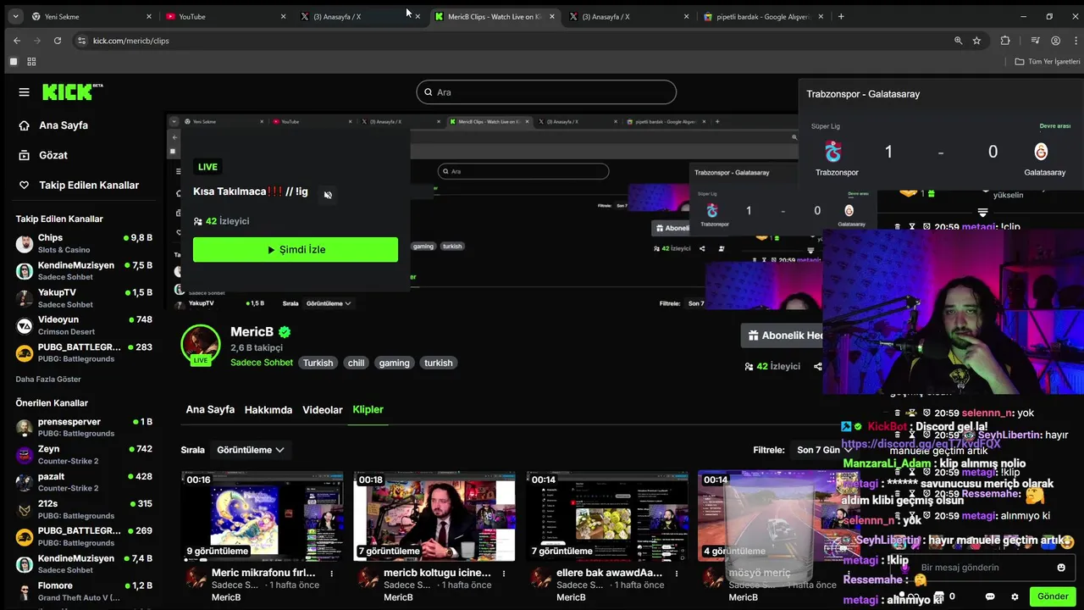Open options for ellere bak clip
This screenshot has height=610, width=1084.
point(677,574)
